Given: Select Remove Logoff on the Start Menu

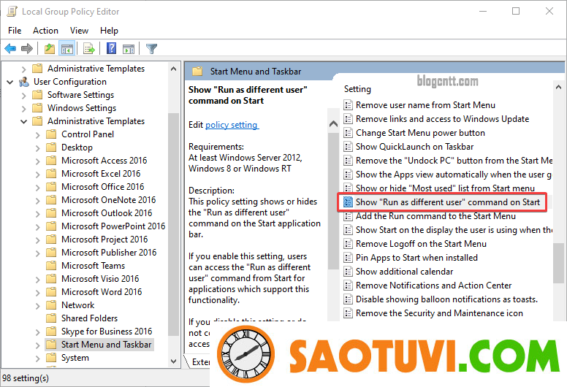Looking at the screenshot, I should click(421, 244).
